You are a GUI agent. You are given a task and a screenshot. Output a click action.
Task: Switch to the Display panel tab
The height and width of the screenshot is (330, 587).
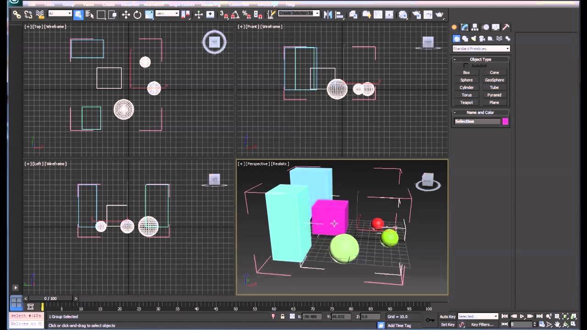[496, 27]
